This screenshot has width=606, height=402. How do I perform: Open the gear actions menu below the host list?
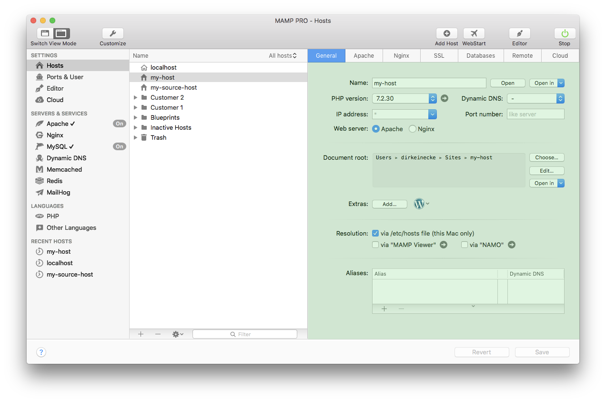pos(178,334)
